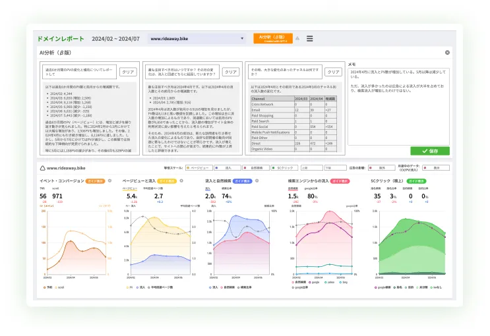
Task: Open settings gear beside イベント・コンバージョン
Action: coord(109,181)
